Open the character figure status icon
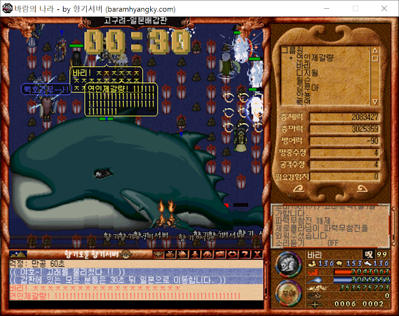 click(x=195, y=254)
